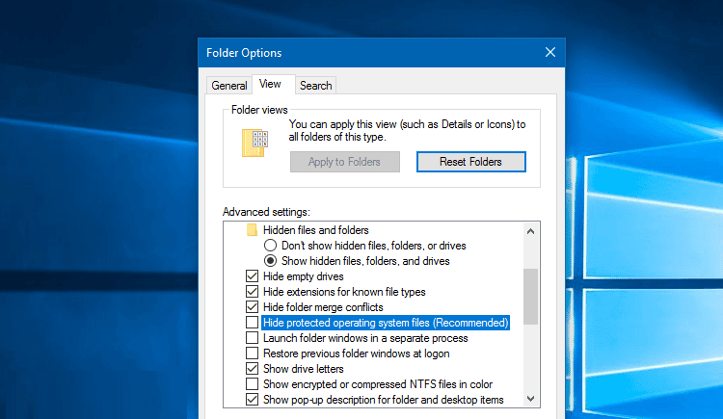
Task: Uncheck Show drive letters
Action: 252,369
